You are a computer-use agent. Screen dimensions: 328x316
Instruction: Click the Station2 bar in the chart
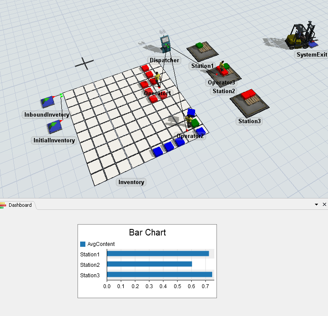point(149,264)
